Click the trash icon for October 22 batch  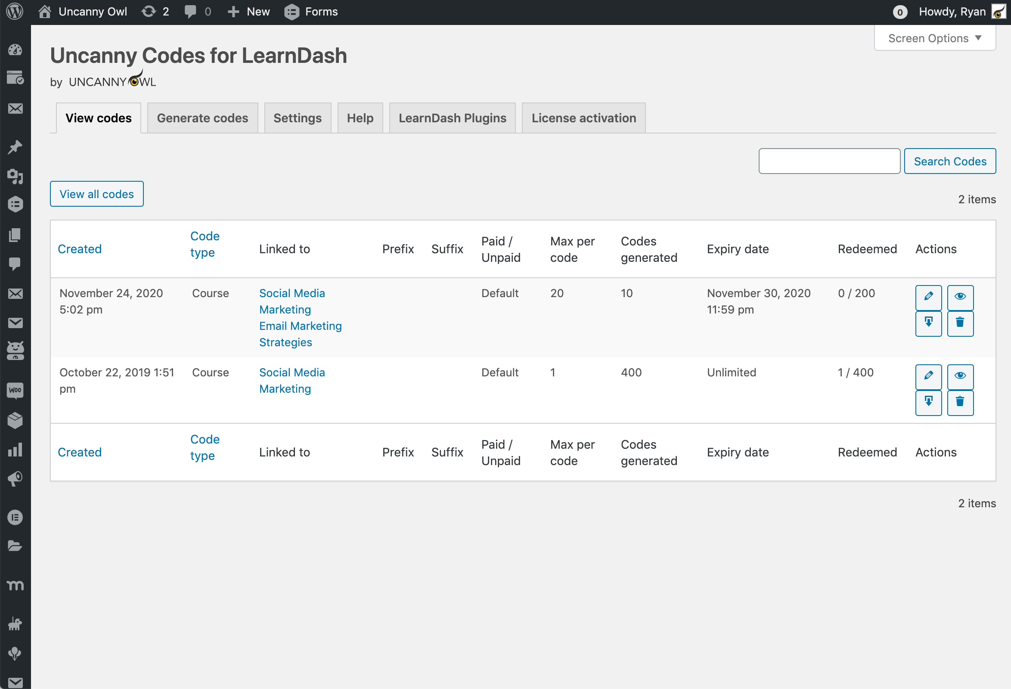(960, 402)
